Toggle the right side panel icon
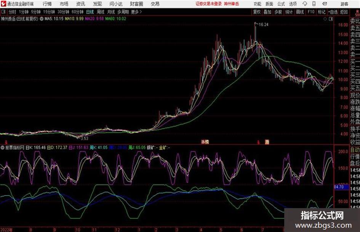Image resolution: width=360 pixels, height=232 pixels. point(331,19)
